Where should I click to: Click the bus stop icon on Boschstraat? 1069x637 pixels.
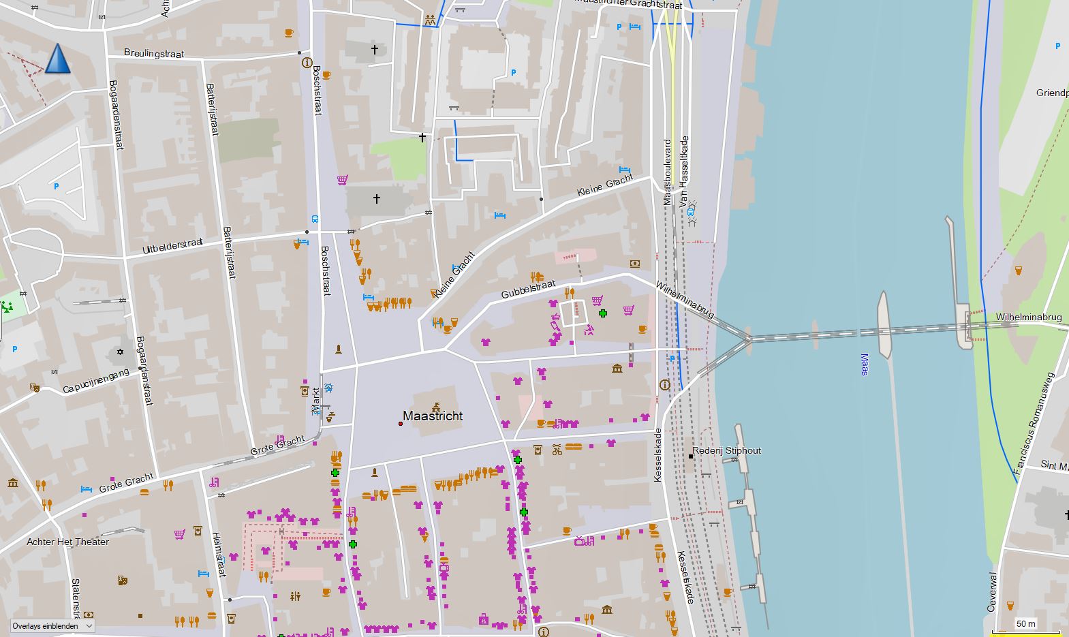click(315, 219)
